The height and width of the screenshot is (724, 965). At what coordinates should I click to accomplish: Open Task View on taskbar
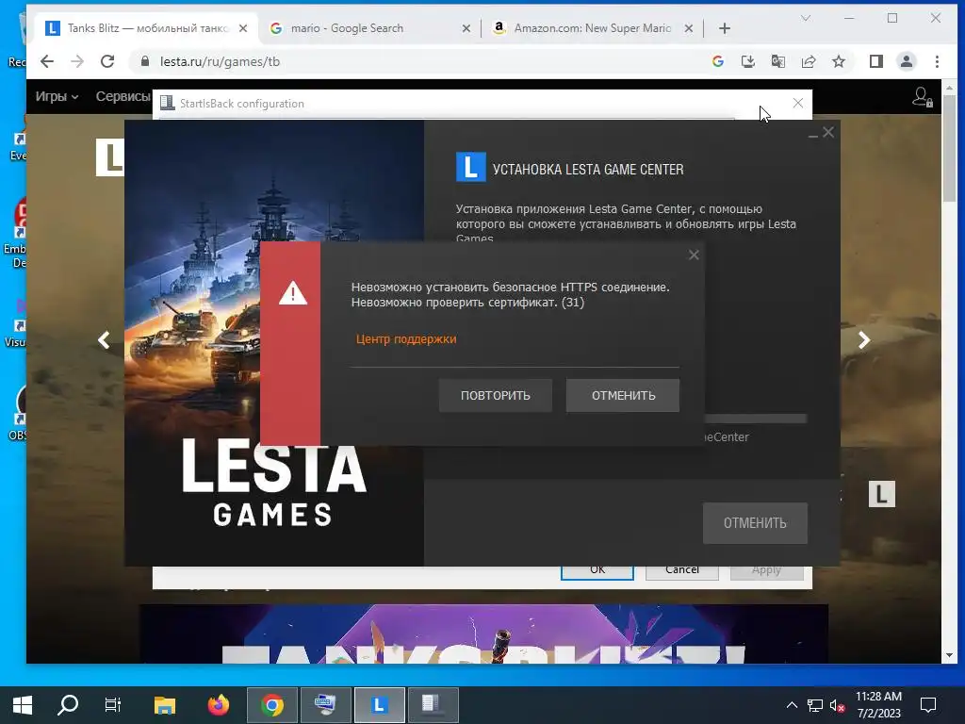coord(113,705)
